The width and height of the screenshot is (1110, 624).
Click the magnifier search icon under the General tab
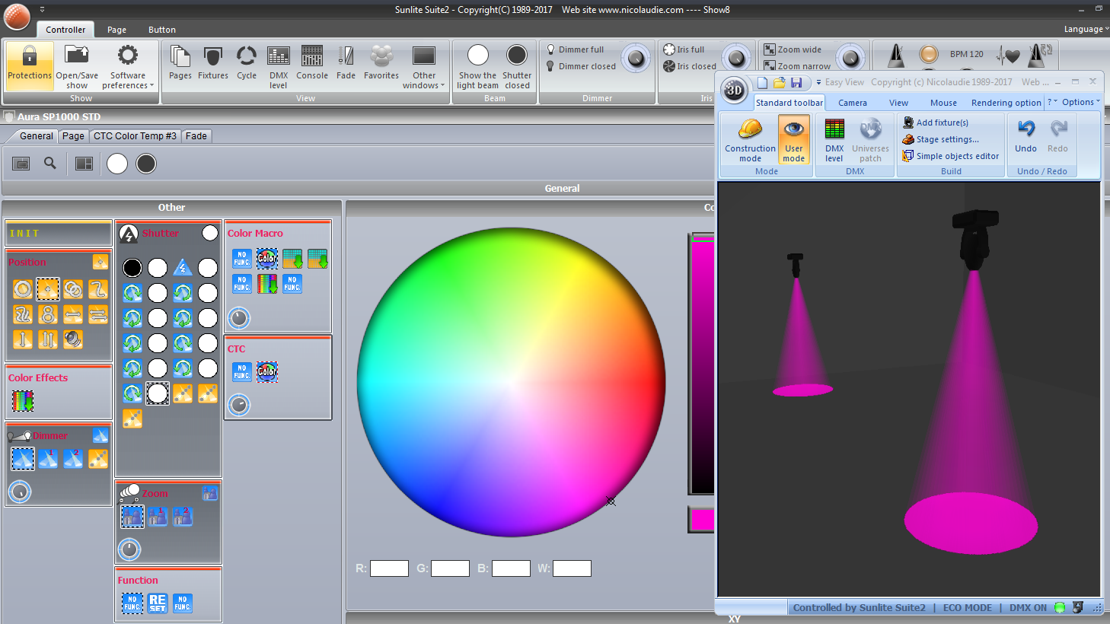pos(50,163)
